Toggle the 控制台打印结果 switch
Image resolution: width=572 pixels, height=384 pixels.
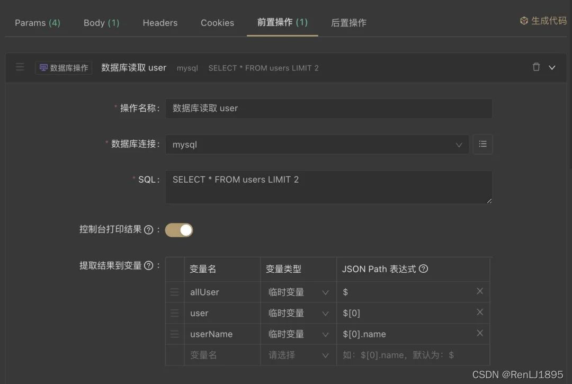click(179, 230)
